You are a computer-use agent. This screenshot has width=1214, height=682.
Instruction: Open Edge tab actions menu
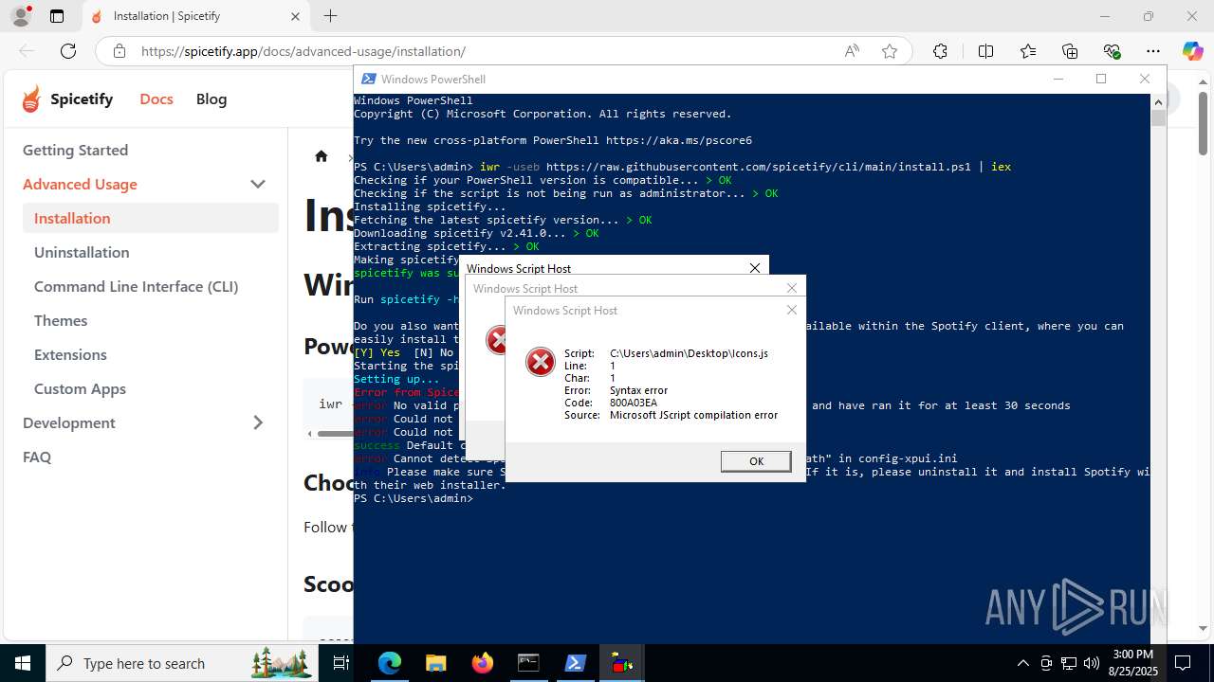(x=57, y=16)
